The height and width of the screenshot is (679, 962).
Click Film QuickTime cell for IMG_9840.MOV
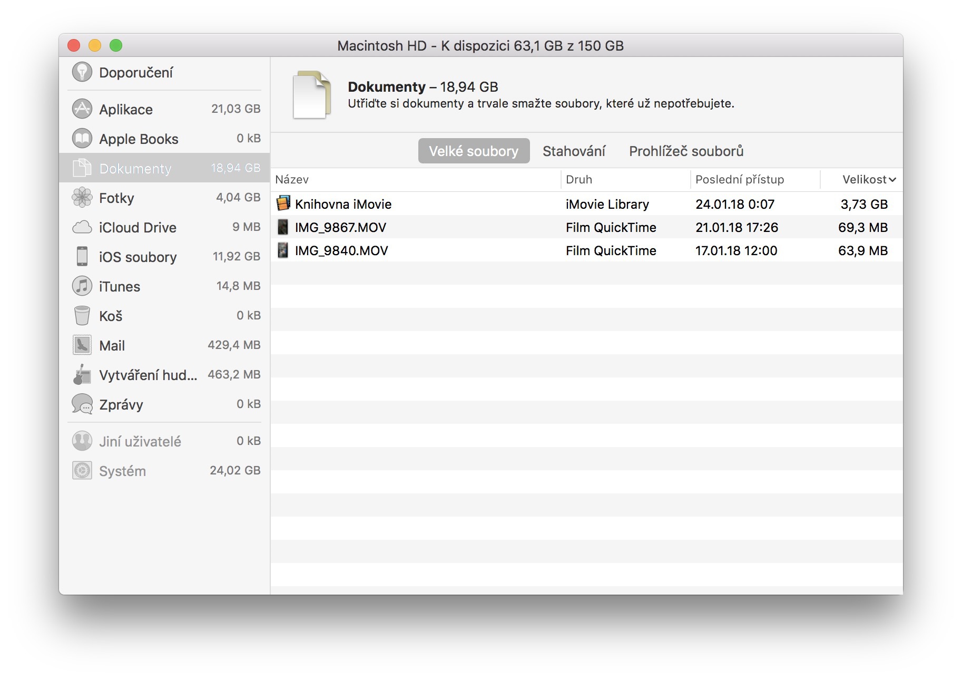click(611, 250)
